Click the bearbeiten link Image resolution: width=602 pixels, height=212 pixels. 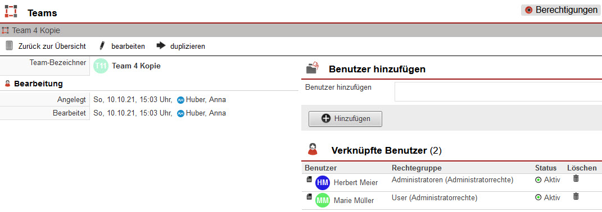point(128,47)
